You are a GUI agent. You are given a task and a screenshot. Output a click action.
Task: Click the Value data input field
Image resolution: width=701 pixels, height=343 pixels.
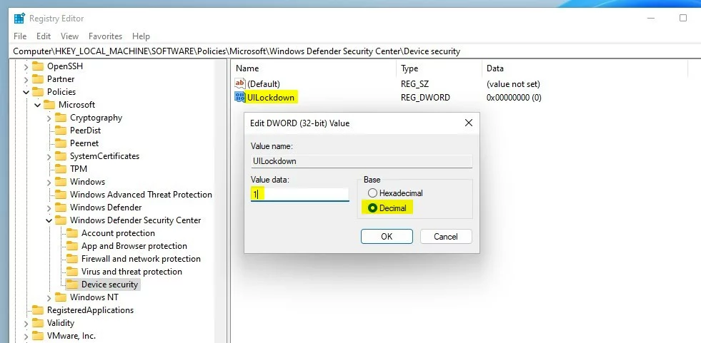tap(299, 195)
